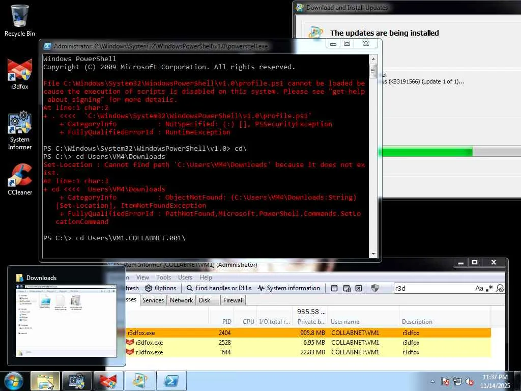Open the muted volume tray icon
The height and width of the screenshot is (391, 521).
pos(470,381)
